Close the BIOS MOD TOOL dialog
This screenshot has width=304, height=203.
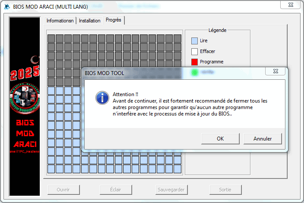tap(275, 72)
